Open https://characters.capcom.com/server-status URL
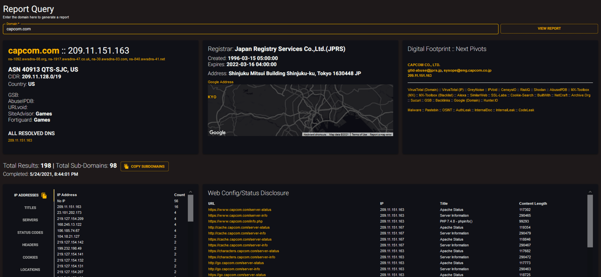 tap(244, 251)
